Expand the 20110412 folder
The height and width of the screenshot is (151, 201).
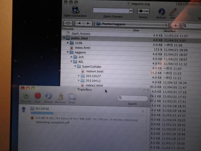[x=79, y=81]
